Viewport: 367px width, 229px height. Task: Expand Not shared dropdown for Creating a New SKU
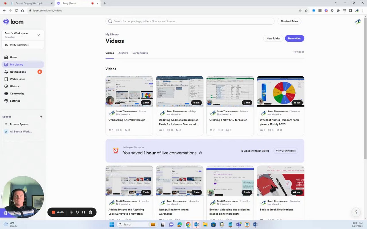224,114
